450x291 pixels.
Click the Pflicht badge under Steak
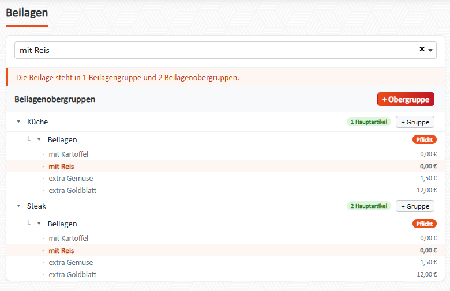[425, 224]
